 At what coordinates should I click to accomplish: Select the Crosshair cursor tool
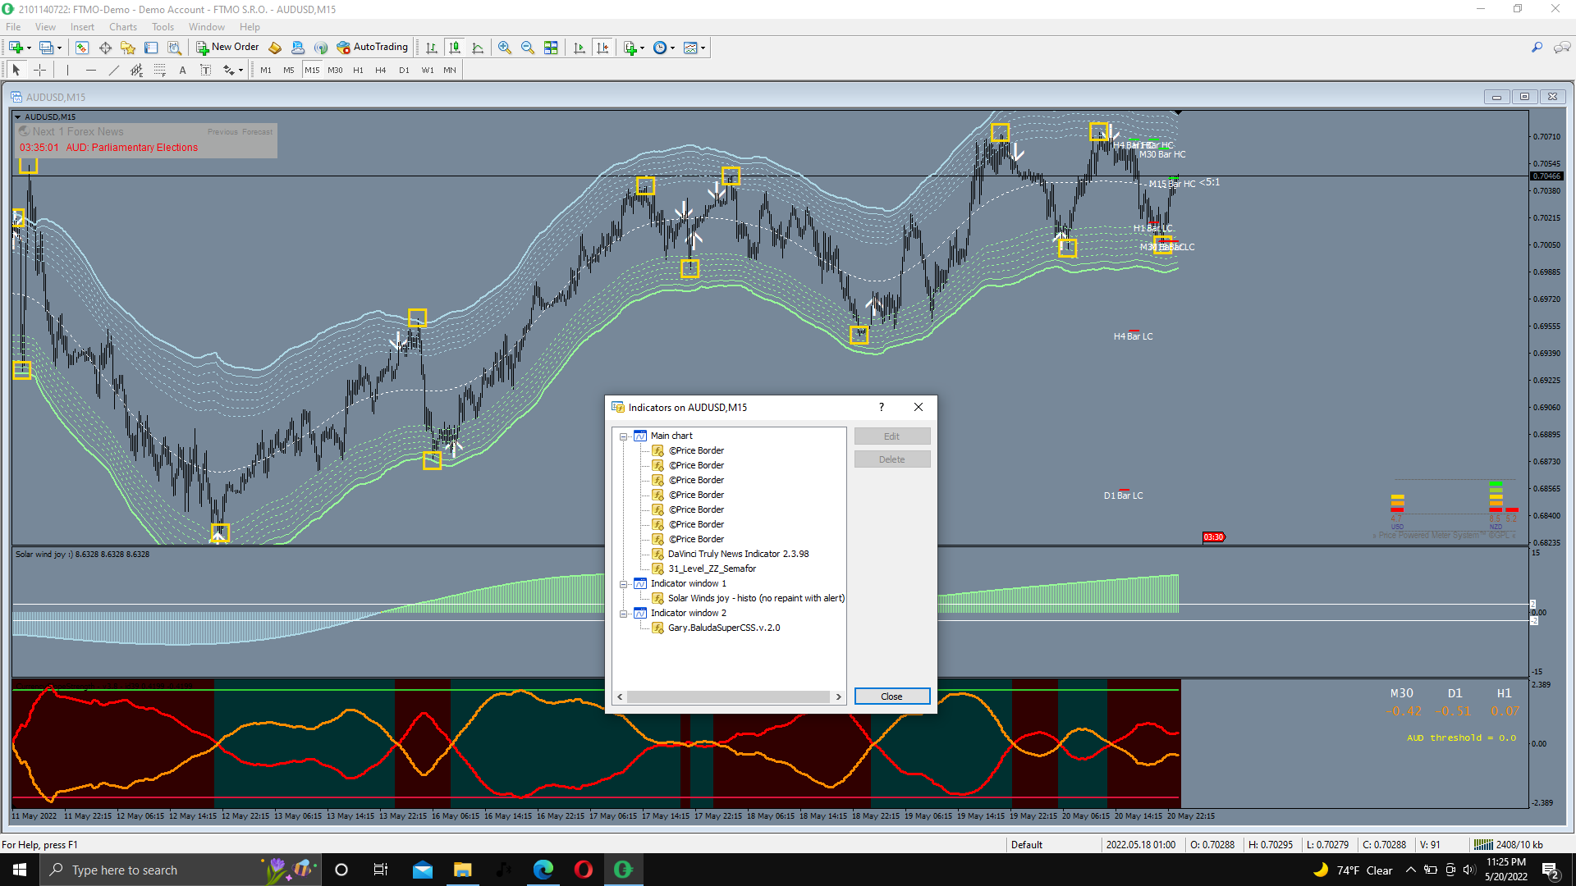[x=39, y=71]
